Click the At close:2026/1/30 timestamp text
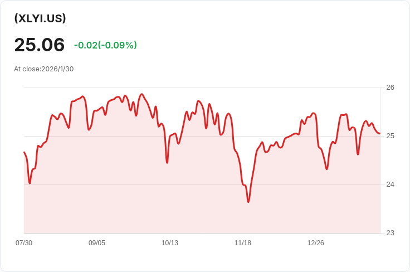Screen dimensions: 410x272 [x=44, y=69]
